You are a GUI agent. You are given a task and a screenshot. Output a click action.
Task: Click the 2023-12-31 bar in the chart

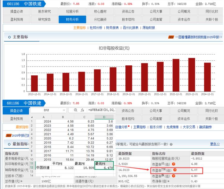click(192, 75)
